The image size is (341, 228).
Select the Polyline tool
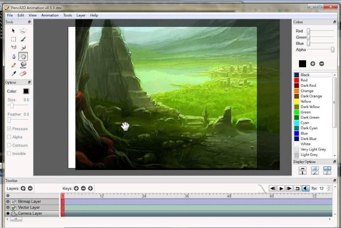(x=13, y=47)
